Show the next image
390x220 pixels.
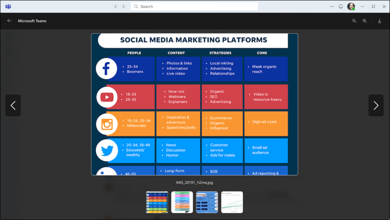click(376, 105)
